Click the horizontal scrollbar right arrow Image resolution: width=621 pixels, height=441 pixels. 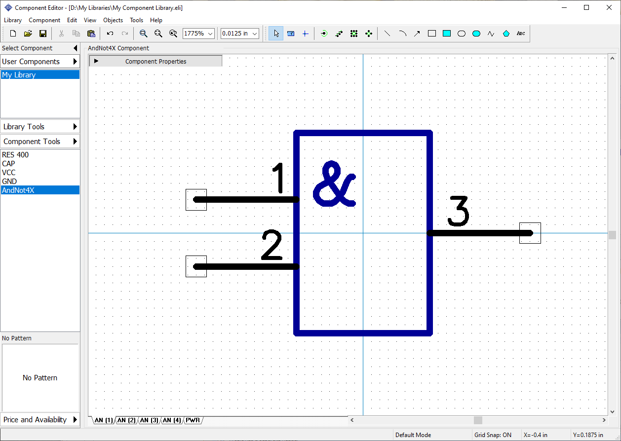coord(604,420)
